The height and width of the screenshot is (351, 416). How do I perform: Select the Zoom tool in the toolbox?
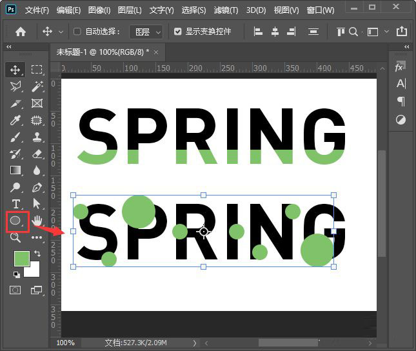click(x=15, y=237)
